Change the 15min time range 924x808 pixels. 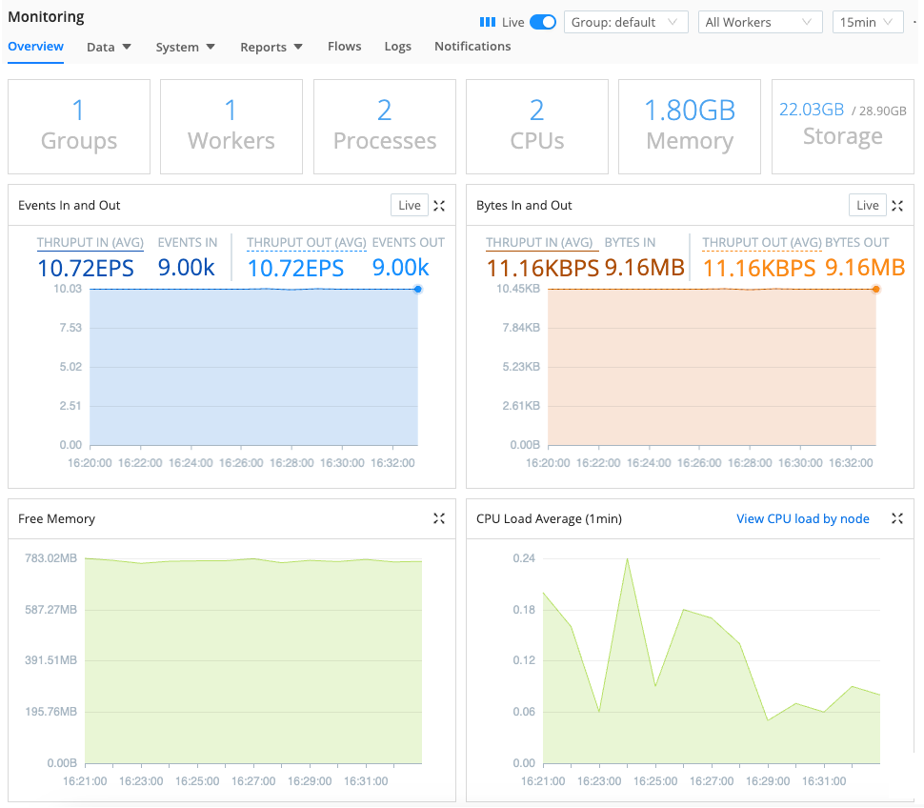(867, 21)
